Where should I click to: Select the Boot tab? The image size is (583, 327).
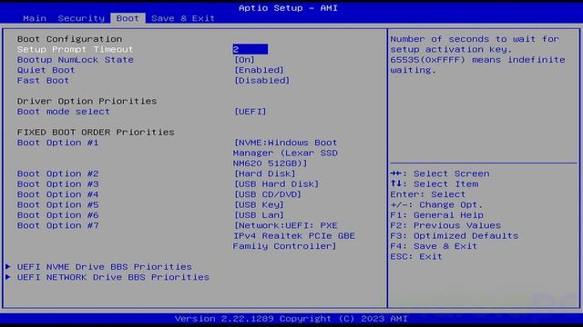pyautogui.click(x=128, y=18)
